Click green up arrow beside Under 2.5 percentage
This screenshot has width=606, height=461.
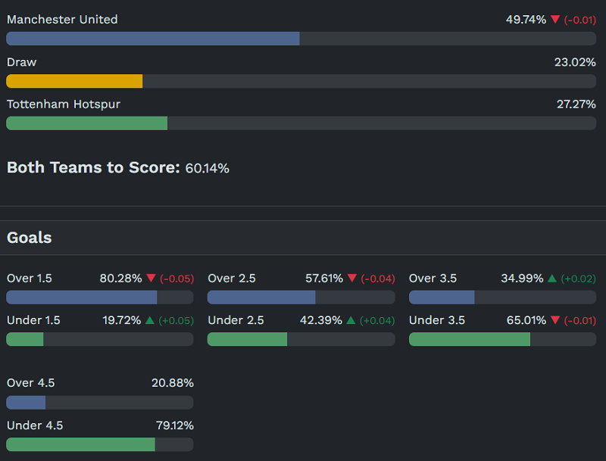351,320
